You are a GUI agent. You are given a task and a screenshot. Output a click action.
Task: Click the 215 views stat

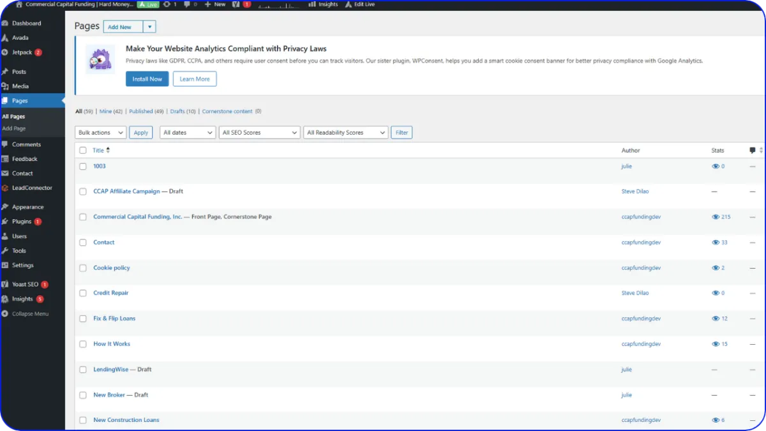tap(721, 217)
